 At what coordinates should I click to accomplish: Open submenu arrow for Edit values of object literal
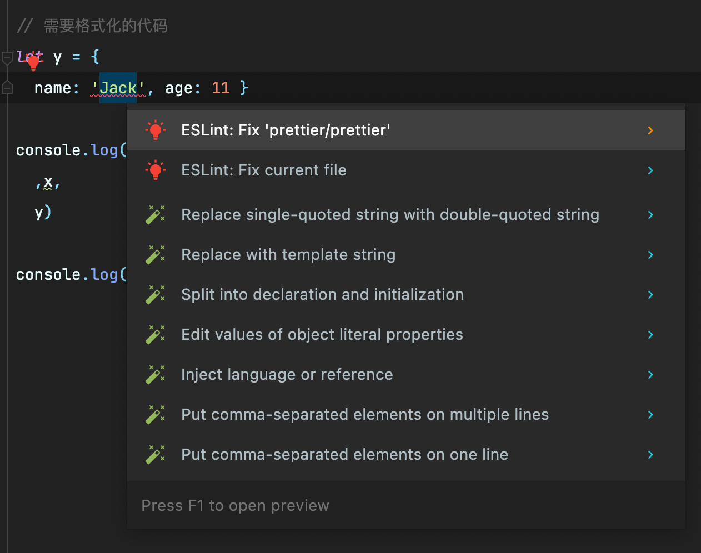point(650,335)
